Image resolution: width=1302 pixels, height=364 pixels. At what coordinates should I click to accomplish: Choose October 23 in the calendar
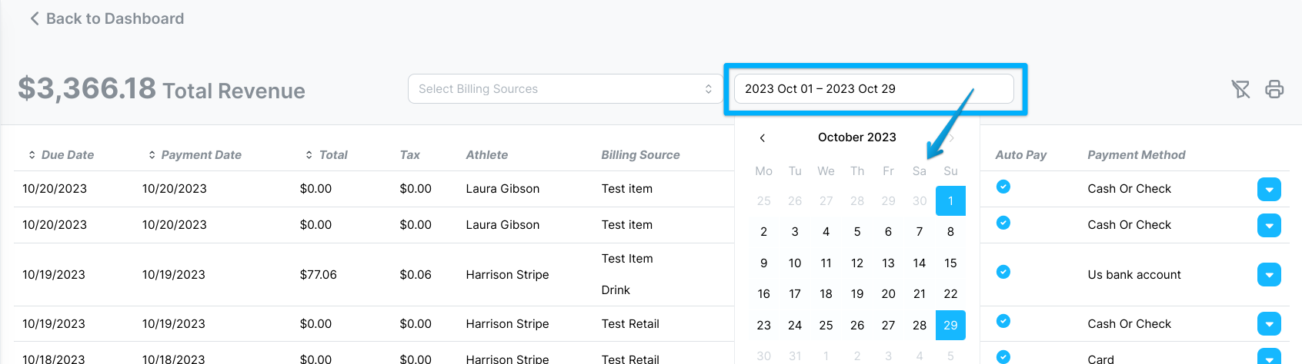(x=763, y=326)
